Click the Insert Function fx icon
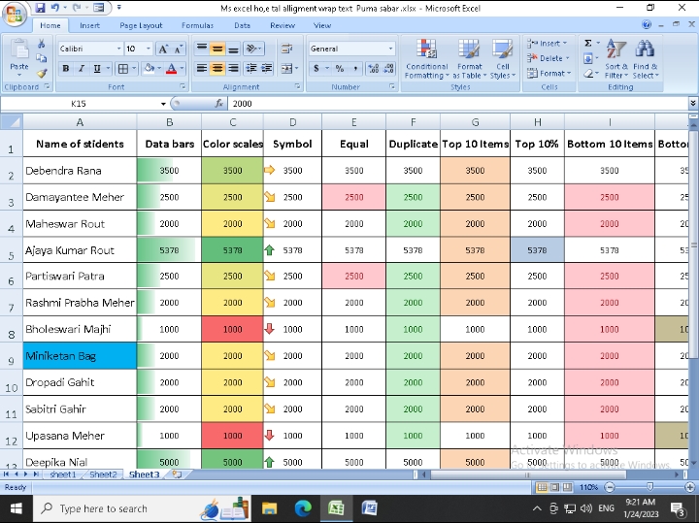This screenshot has height=523, width=699. pos(219,103)
